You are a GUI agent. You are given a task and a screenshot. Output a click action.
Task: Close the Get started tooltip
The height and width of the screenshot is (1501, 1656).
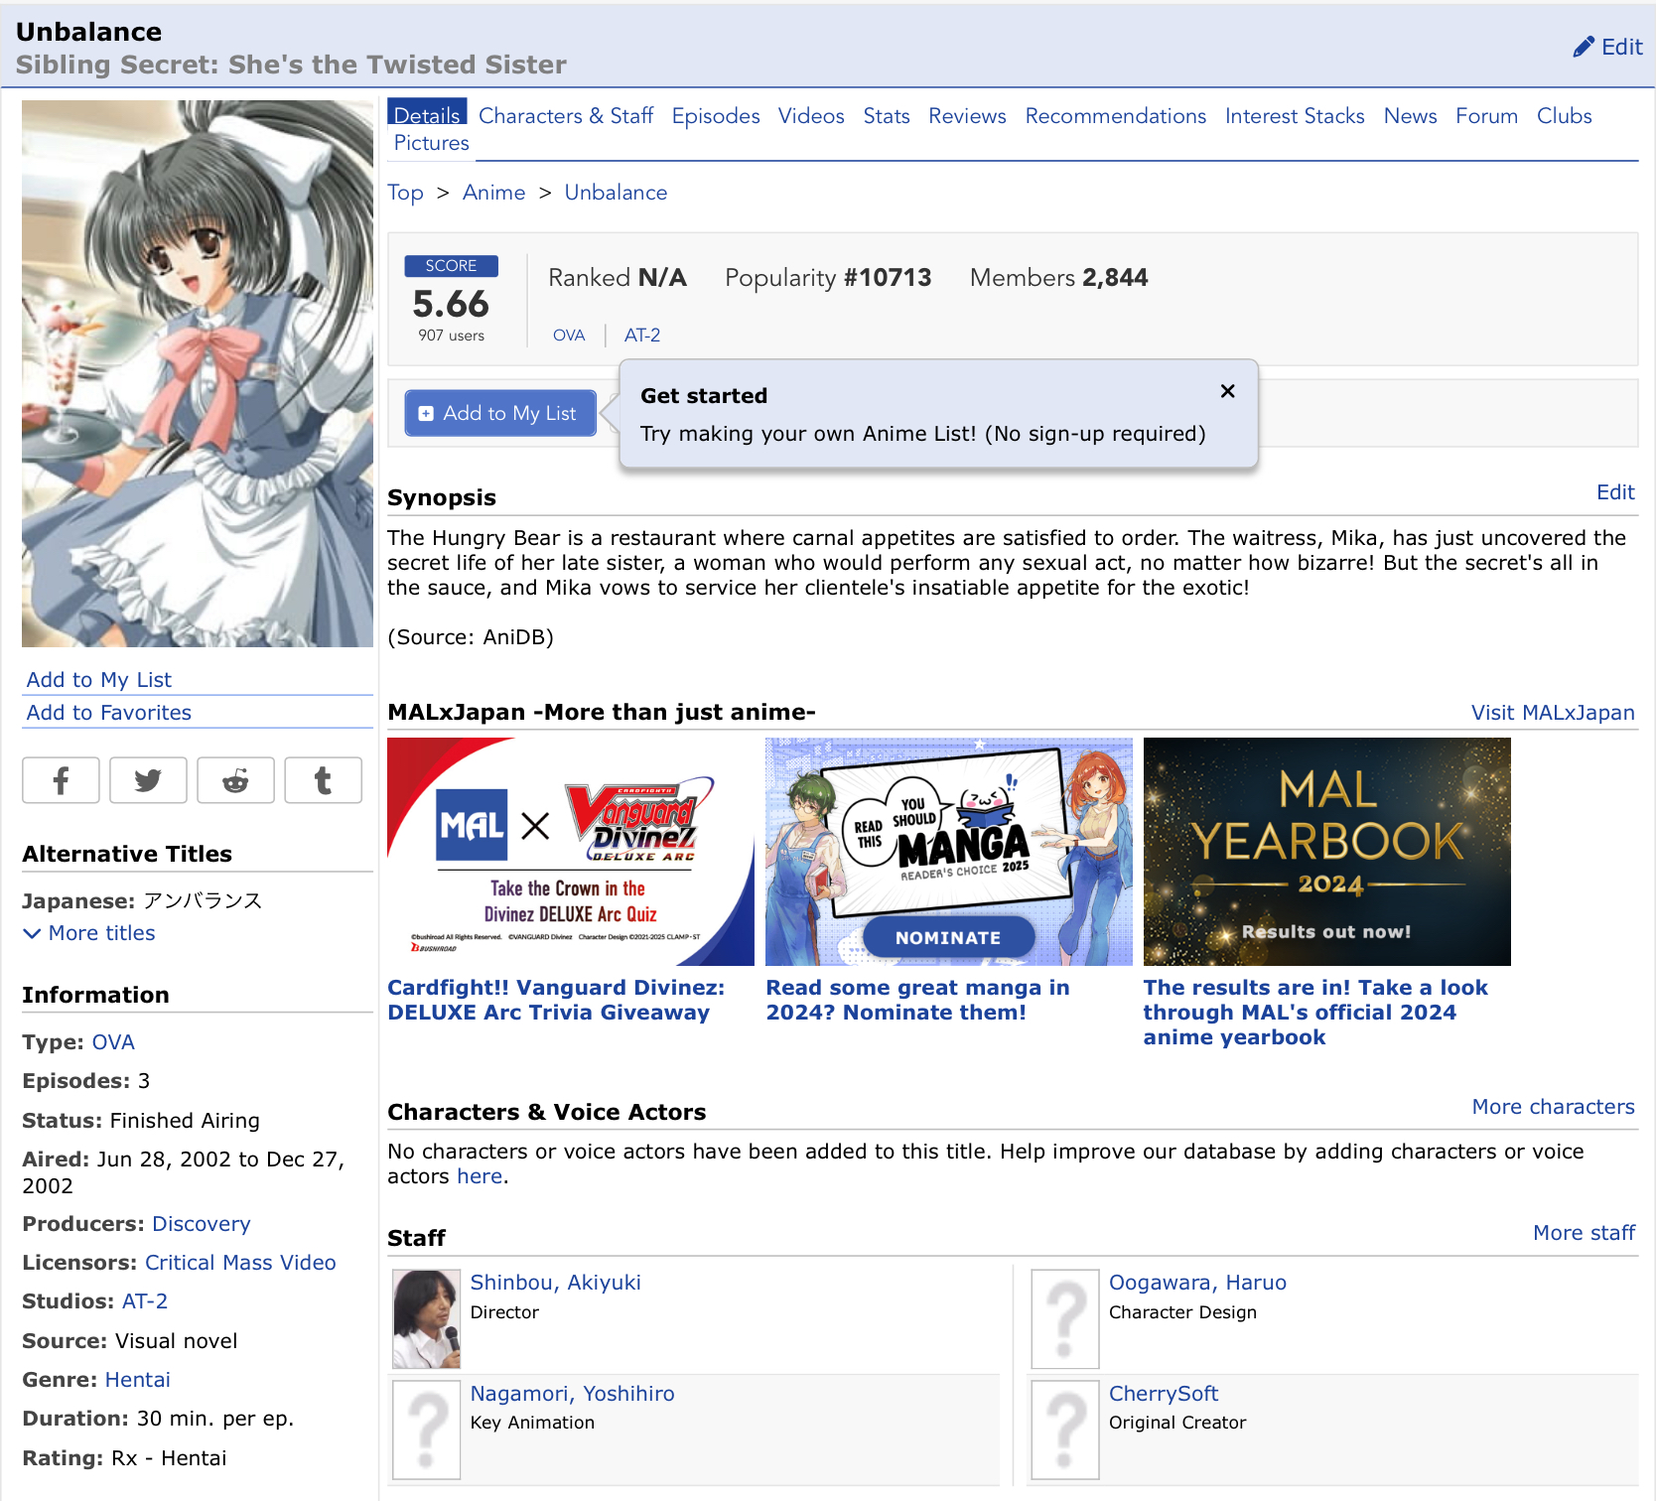pyautogui.click(x=1227, y=391)
